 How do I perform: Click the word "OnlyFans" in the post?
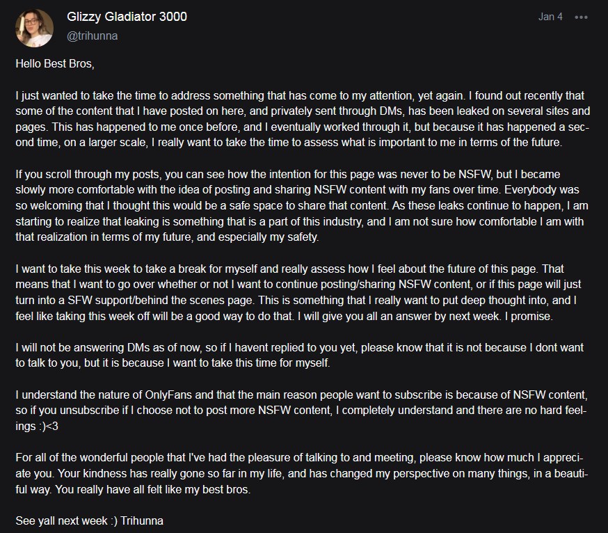[168, 395]
